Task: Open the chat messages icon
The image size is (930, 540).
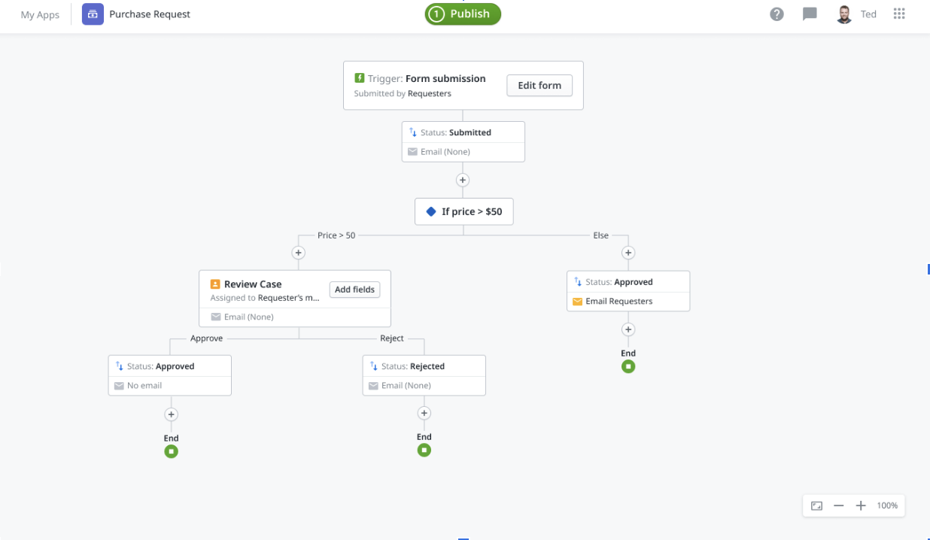Action: [x=810, y=14]
